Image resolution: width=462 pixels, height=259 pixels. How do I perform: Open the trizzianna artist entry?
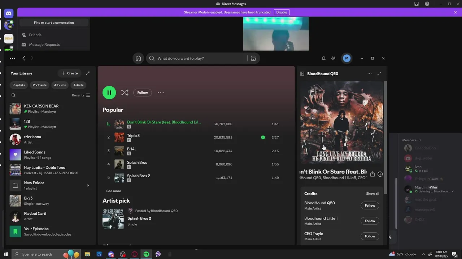[x=51, y=139]
